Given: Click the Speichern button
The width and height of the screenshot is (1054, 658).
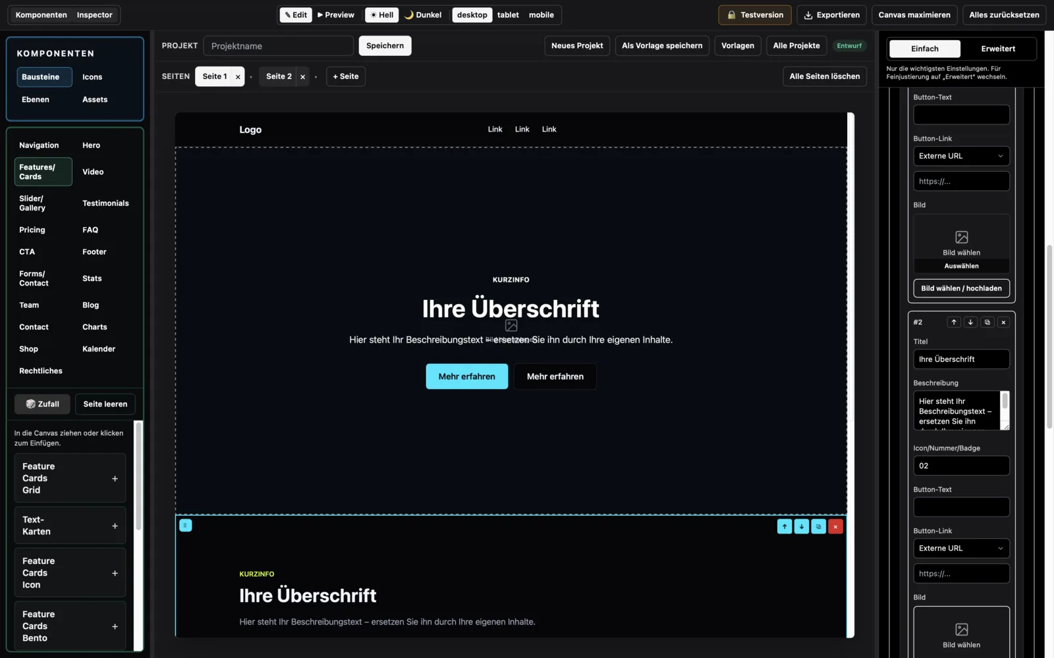Looking at the screenshot, I should coord(385,45).
